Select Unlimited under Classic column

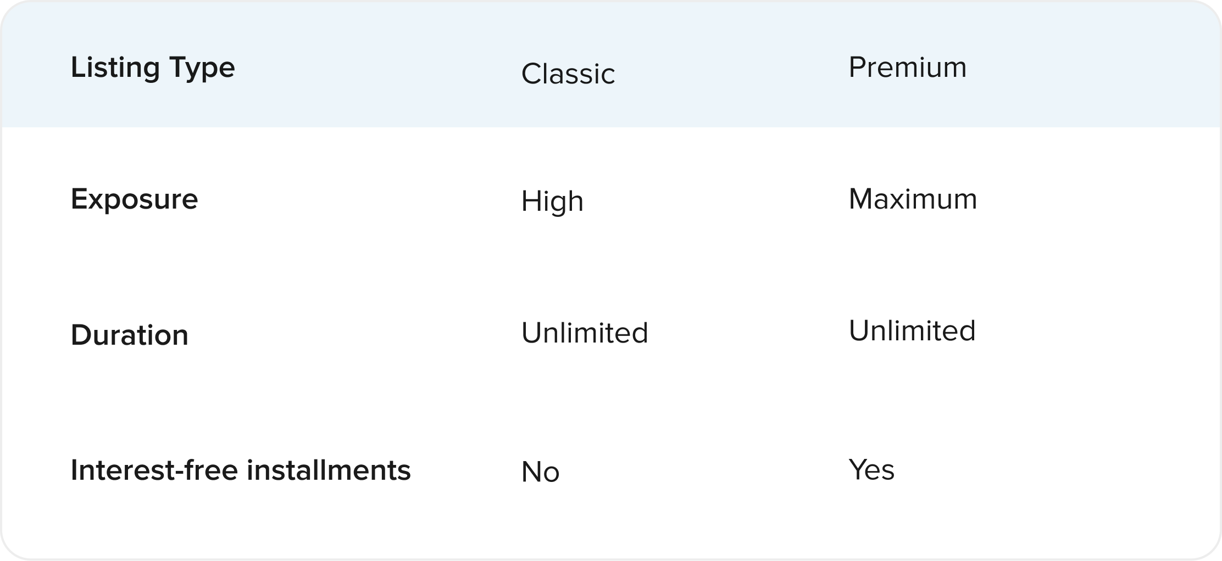[585, 333]
